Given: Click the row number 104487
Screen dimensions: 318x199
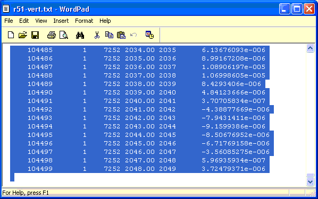Looking at the screenshot, I should 40,67.
